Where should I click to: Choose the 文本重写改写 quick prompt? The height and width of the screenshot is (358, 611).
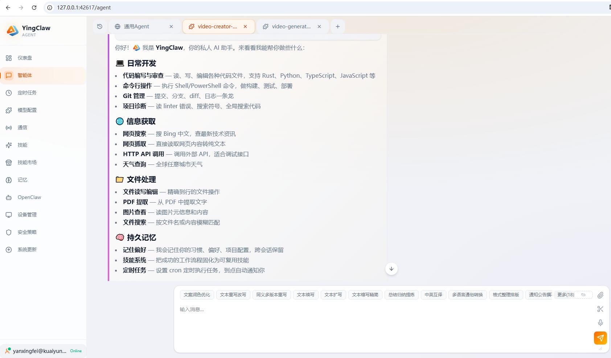(x=233, y=295)
